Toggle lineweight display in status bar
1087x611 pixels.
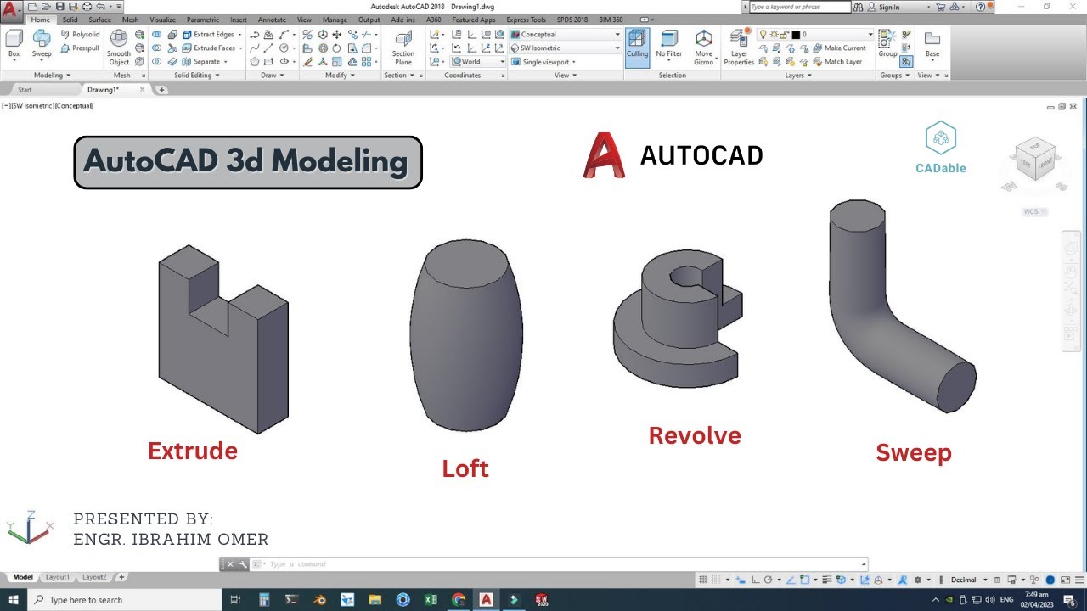[826, 580]
